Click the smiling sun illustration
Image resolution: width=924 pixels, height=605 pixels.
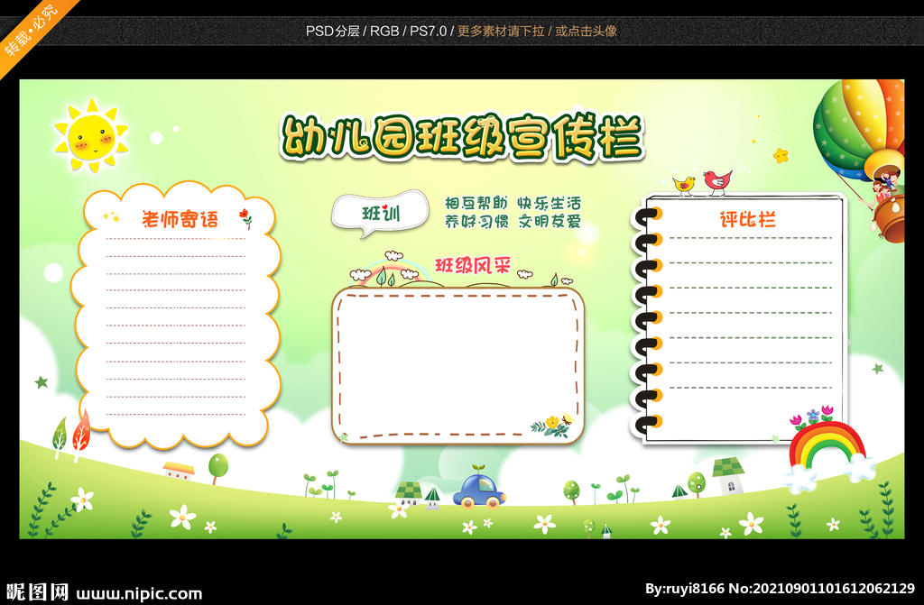[91, 136]
